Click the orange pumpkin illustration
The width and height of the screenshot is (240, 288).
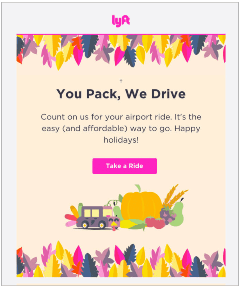pyautogui.click(x=141, y=205)
